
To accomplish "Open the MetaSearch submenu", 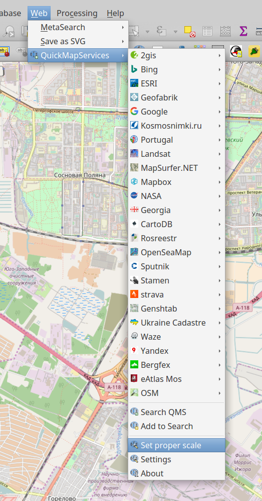I will (78, 28).
